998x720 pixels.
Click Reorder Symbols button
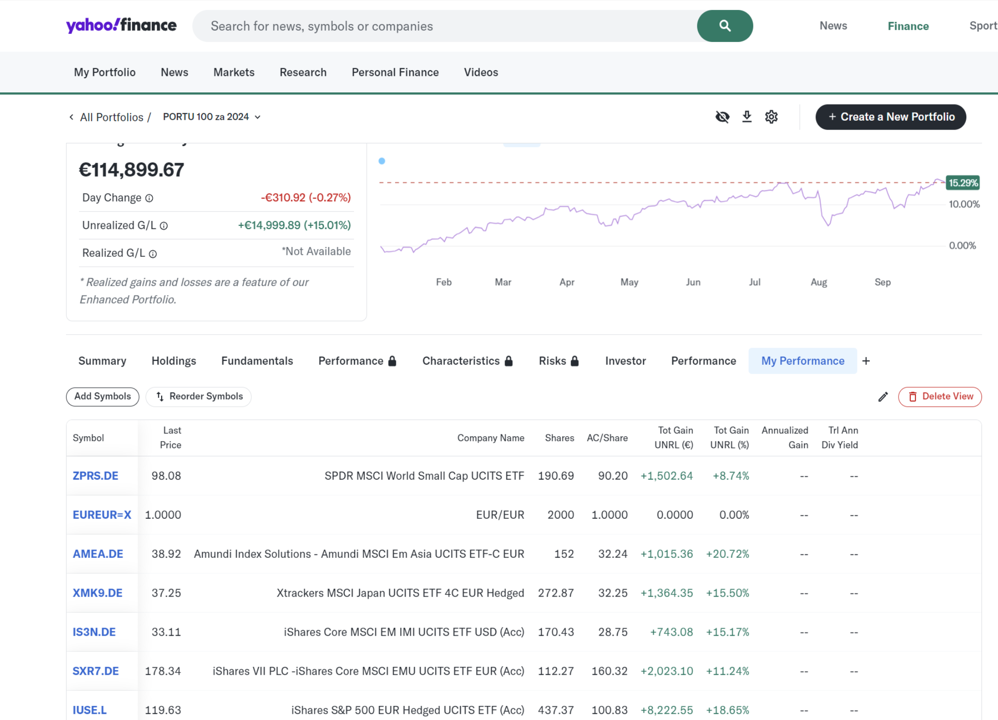pos(198,396)
